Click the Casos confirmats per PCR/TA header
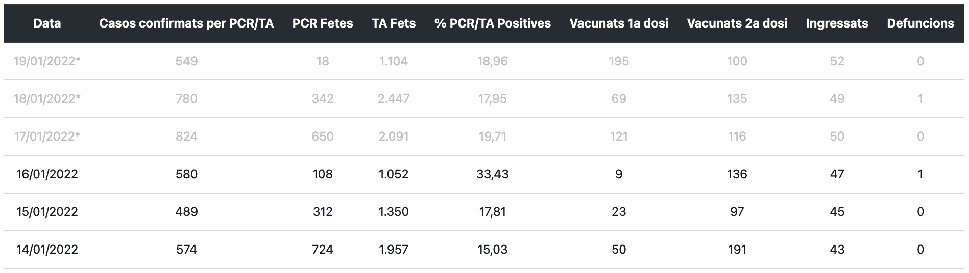Viewport: 969px width, 273px height. (186, 23)
